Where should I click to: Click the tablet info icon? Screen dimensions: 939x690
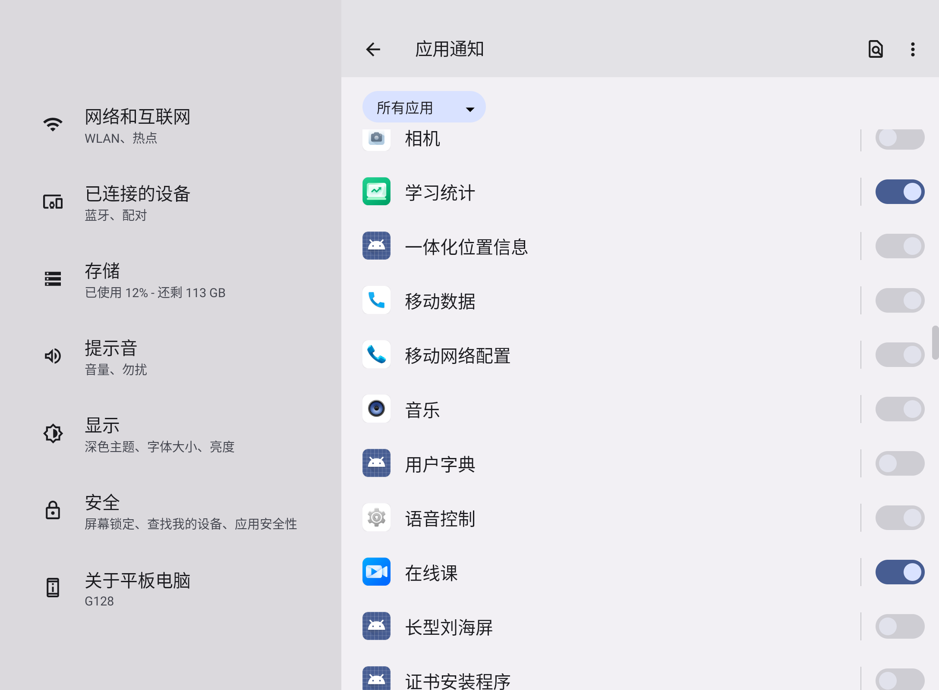[x=53, y=587]
